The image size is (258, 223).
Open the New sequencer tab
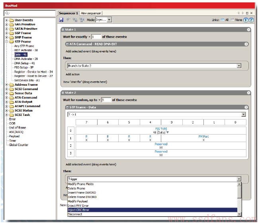[x=91, y=13]
